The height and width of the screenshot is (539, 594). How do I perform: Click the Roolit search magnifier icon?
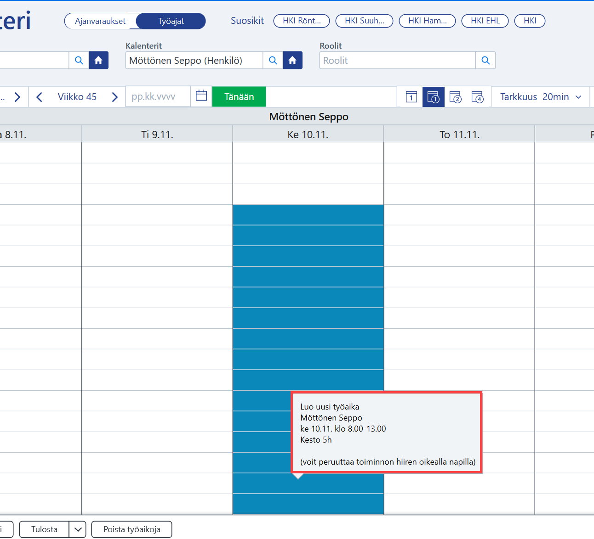pos(485,60)
